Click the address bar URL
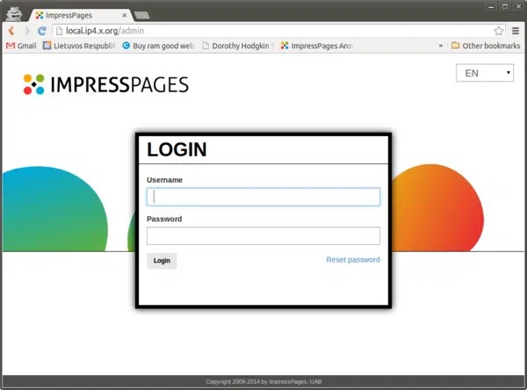Viewport: 527px width, 390px height. (x=105, y=31)
